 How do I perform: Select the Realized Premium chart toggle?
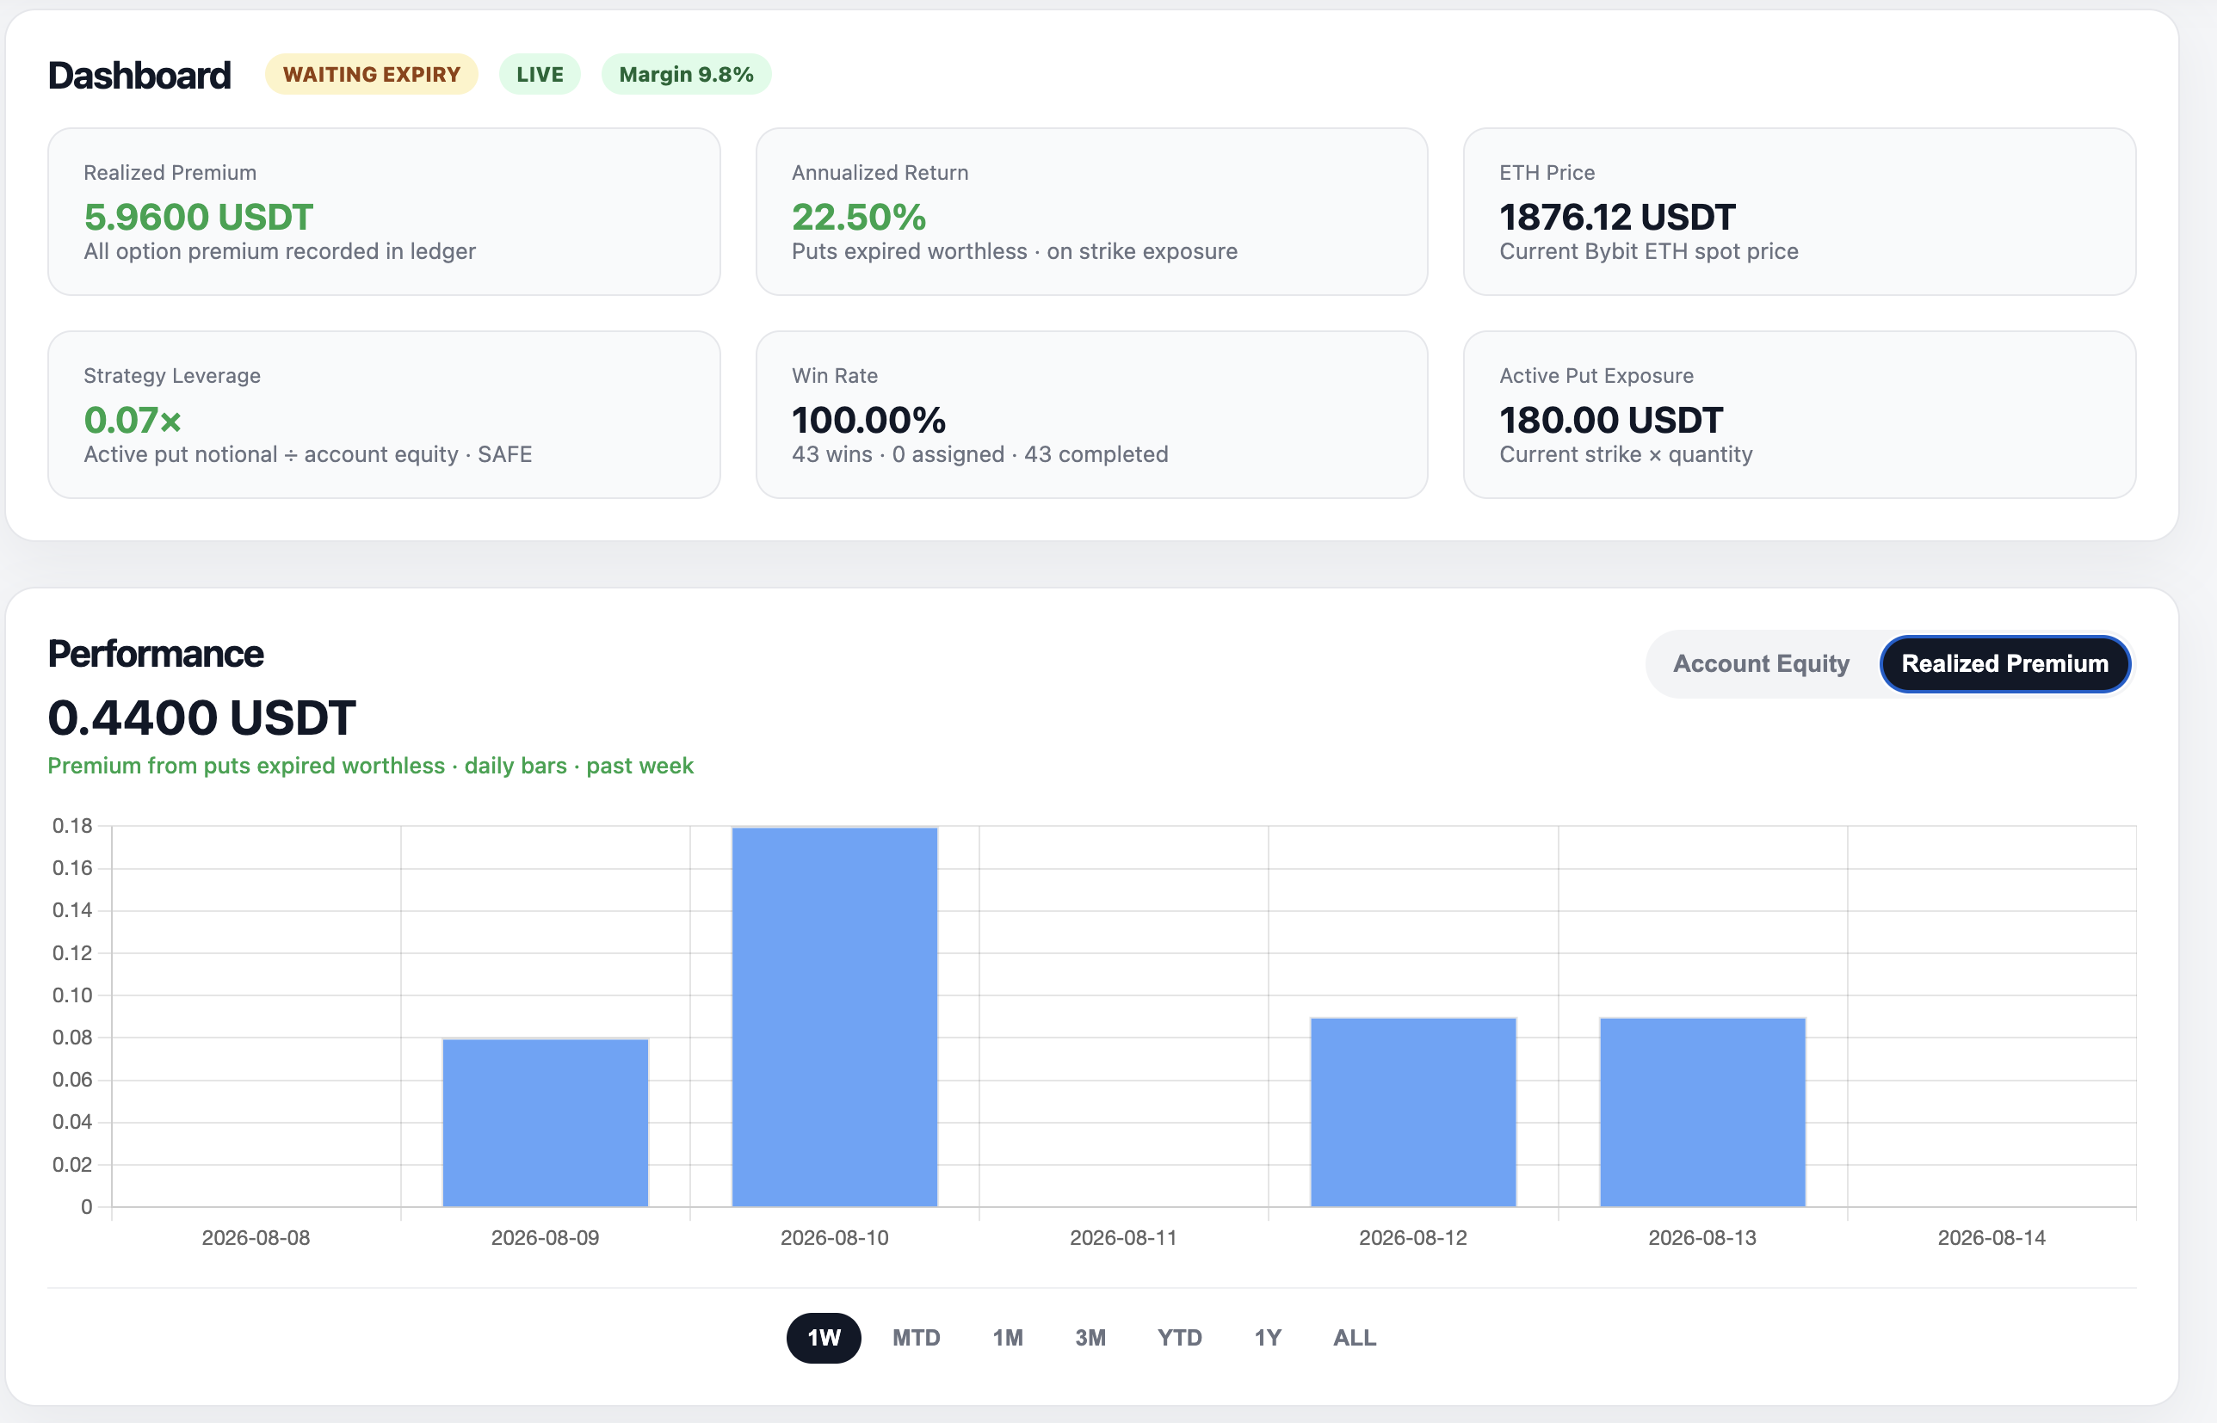[2004, 663]
